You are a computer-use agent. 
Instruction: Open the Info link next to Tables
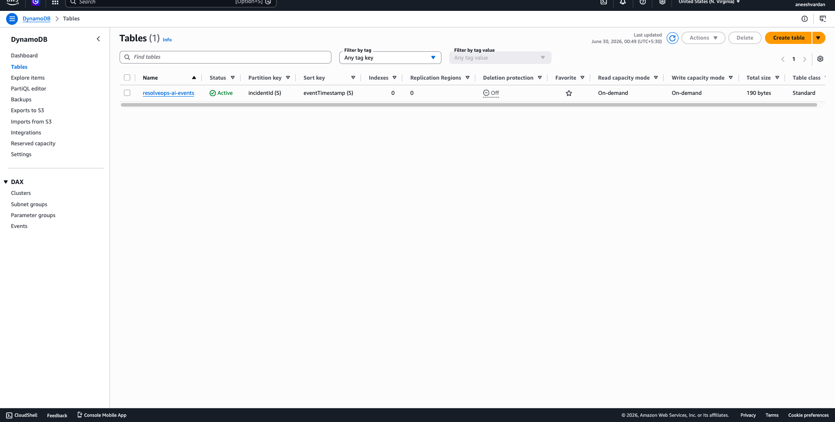pyautogui.click(x=167, y=40)
